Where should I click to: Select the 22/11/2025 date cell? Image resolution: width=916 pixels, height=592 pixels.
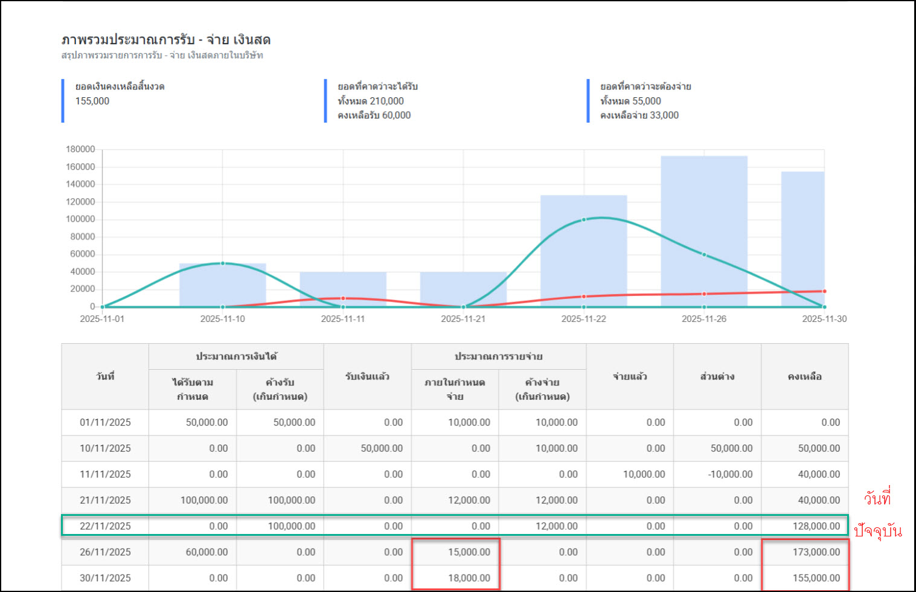coord(105,526)
